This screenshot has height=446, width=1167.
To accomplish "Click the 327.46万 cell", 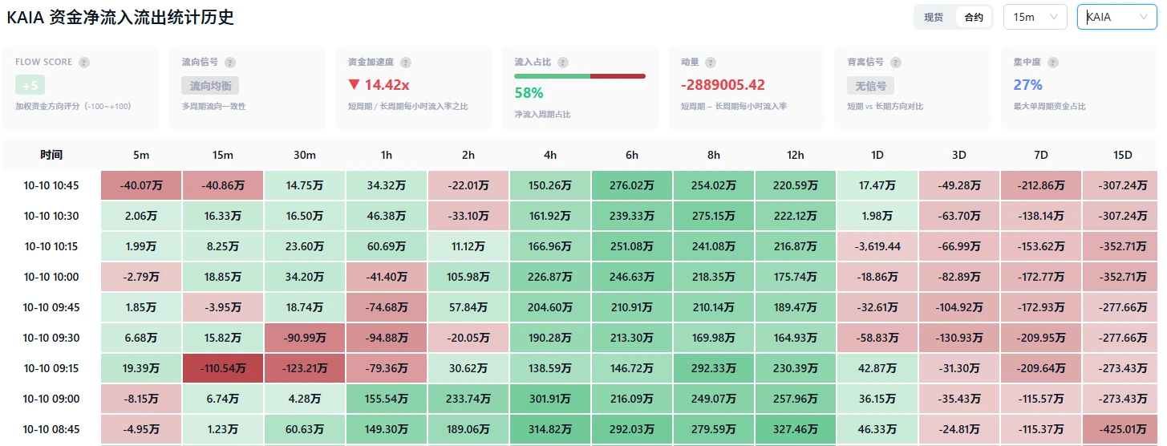I will (796, 429).
